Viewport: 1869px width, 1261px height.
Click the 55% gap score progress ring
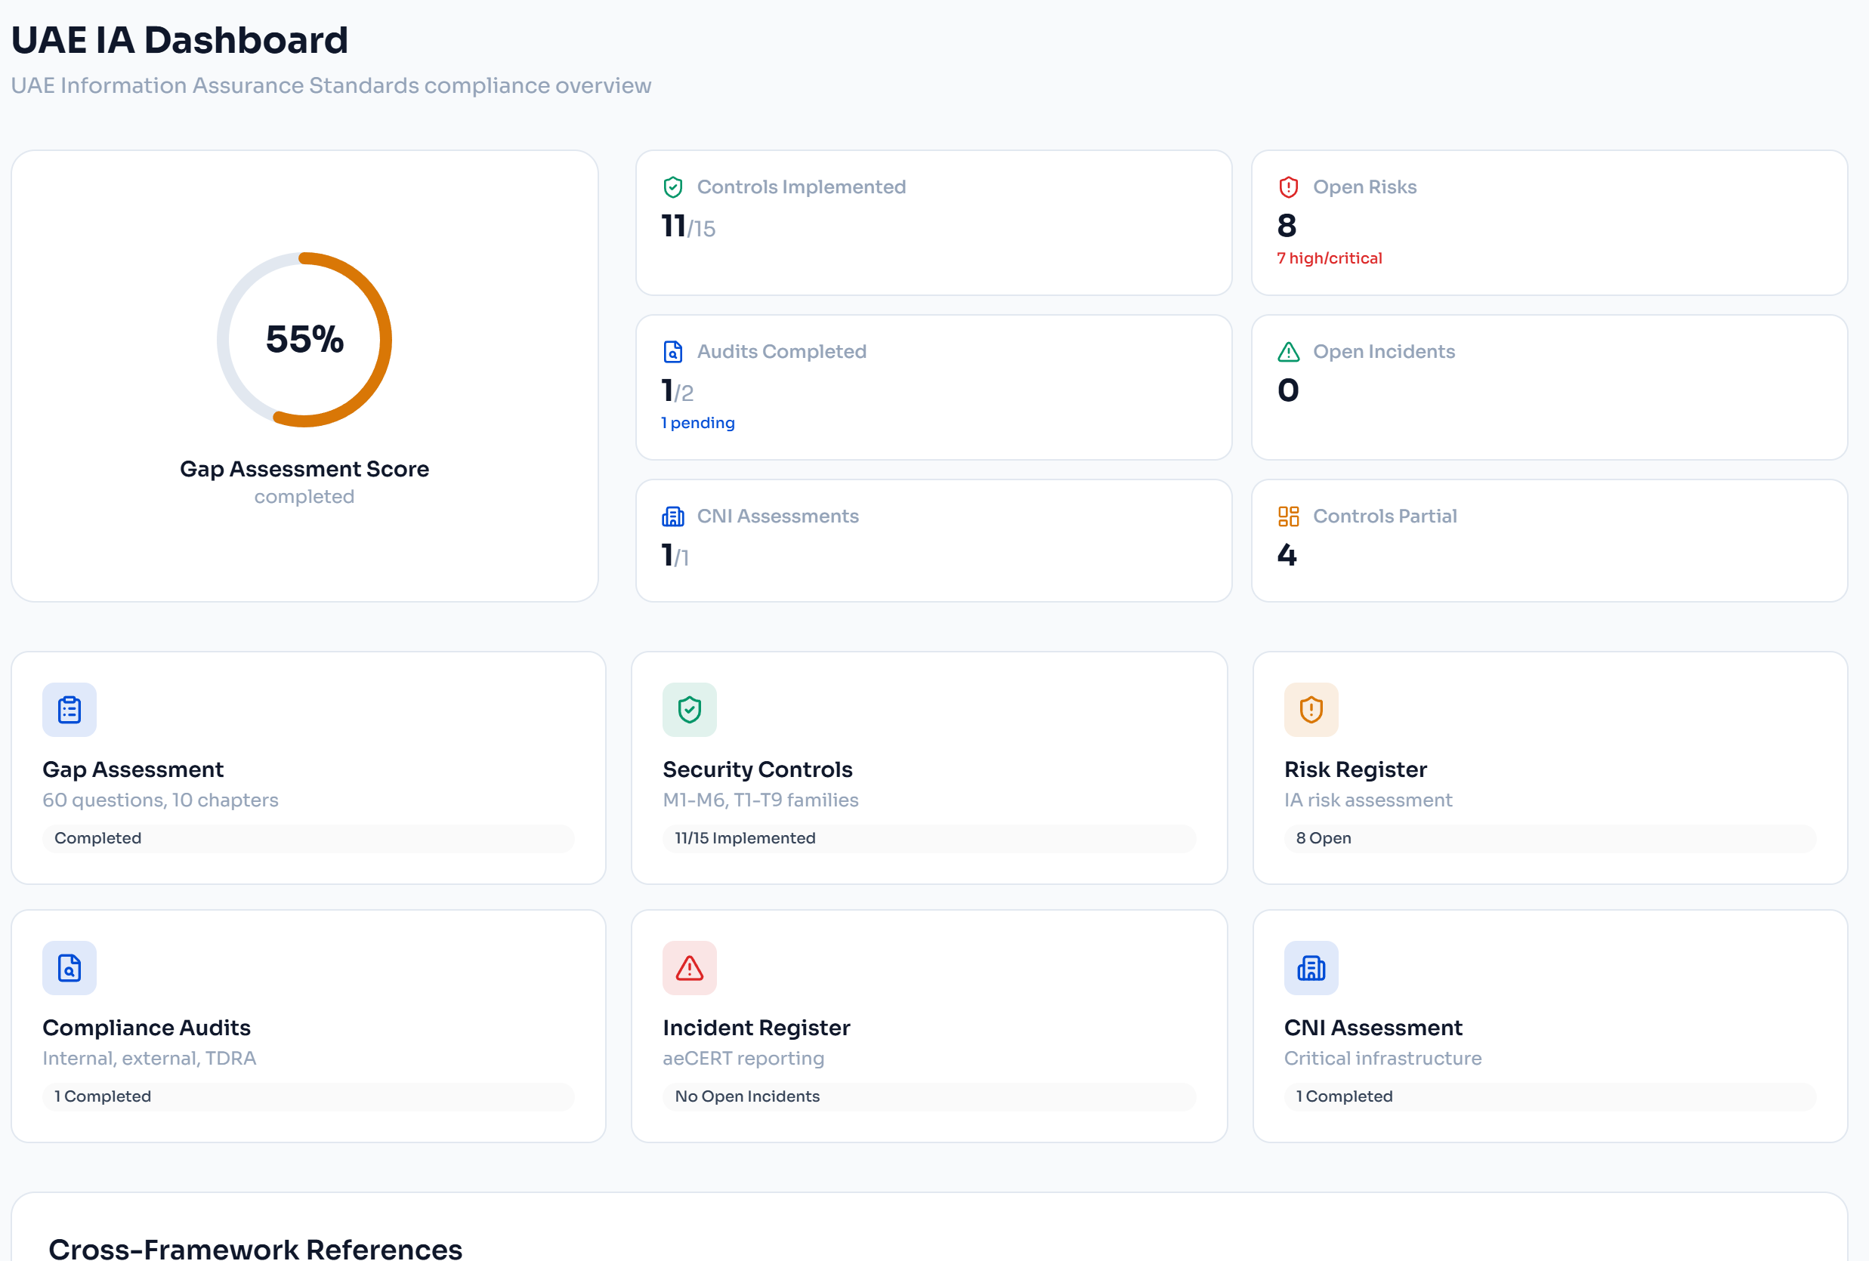304,339
